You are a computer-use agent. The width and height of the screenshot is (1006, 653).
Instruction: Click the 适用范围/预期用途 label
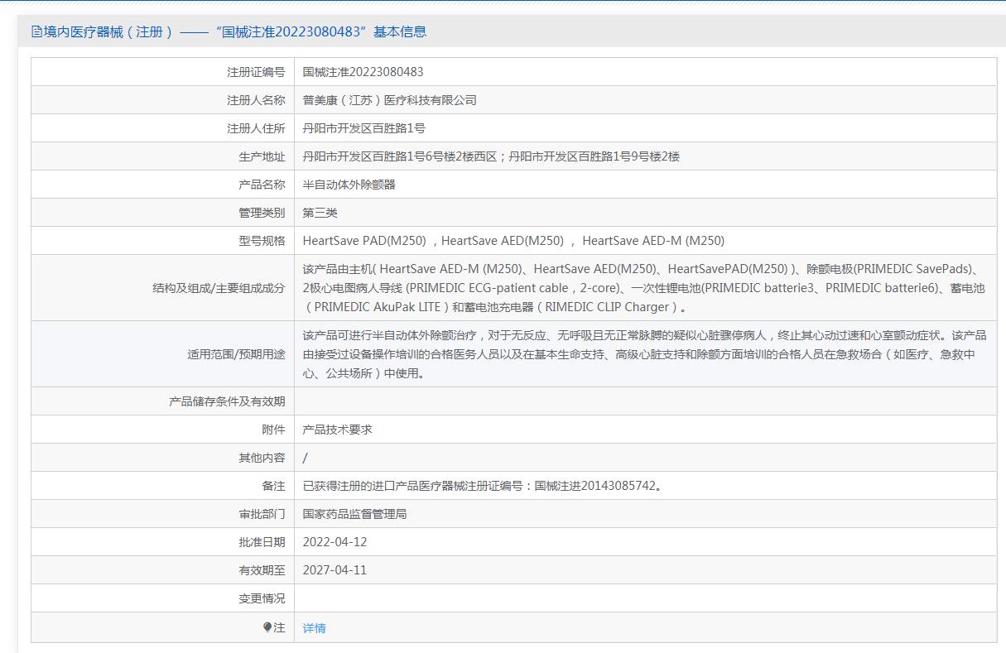(236, 354)
